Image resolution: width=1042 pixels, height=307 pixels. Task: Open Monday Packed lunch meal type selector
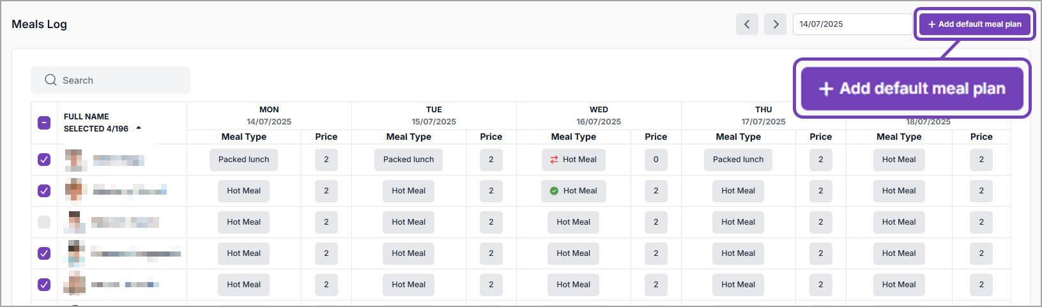(x=243, y=160)
